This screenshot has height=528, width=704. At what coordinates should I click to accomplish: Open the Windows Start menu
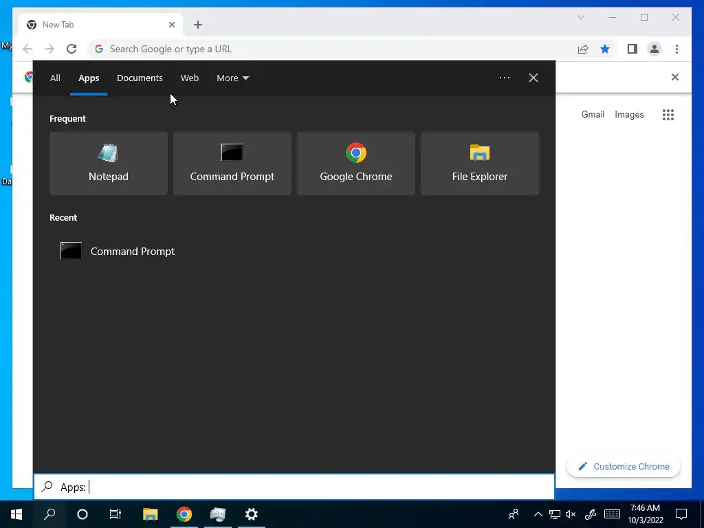[16, 514]
